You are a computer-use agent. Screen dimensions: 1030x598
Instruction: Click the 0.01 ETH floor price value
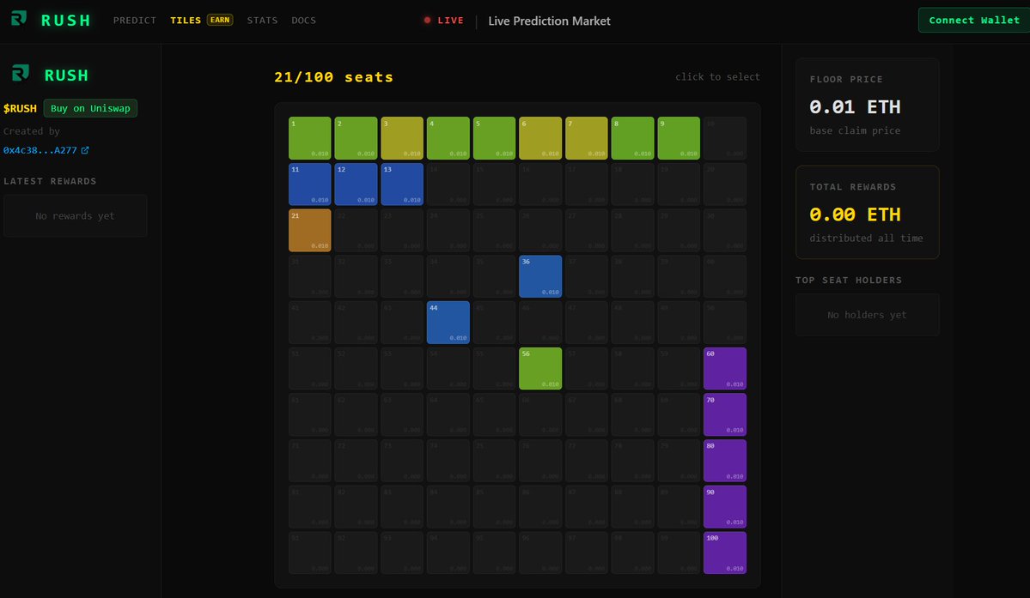pos(855,107)
